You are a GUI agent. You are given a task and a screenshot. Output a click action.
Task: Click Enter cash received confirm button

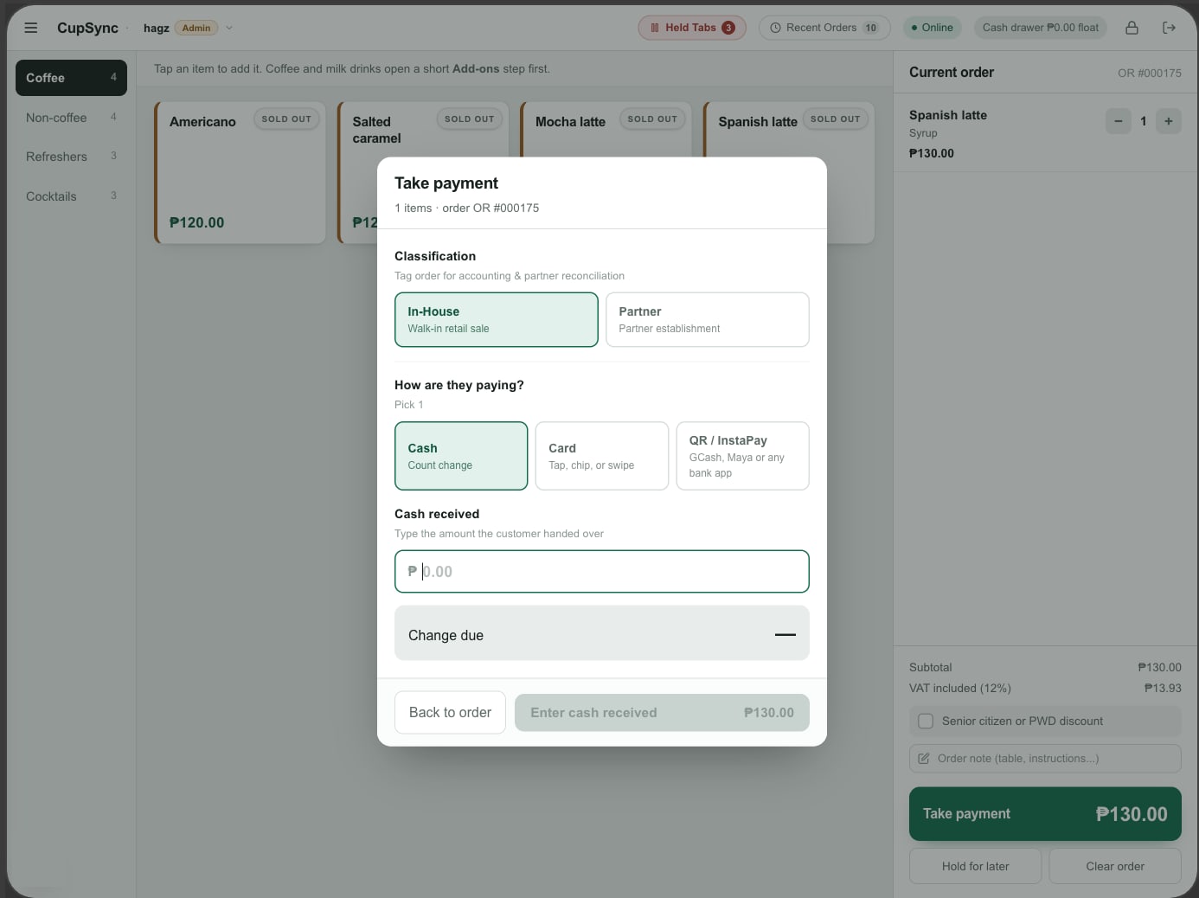[x=662, y=713]
